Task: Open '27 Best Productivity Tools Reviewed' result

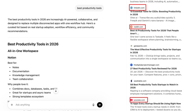Action: click(x=153, y=68)
